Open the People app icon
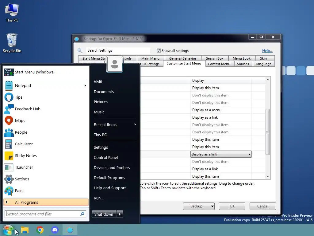 [x=9, y=132]
